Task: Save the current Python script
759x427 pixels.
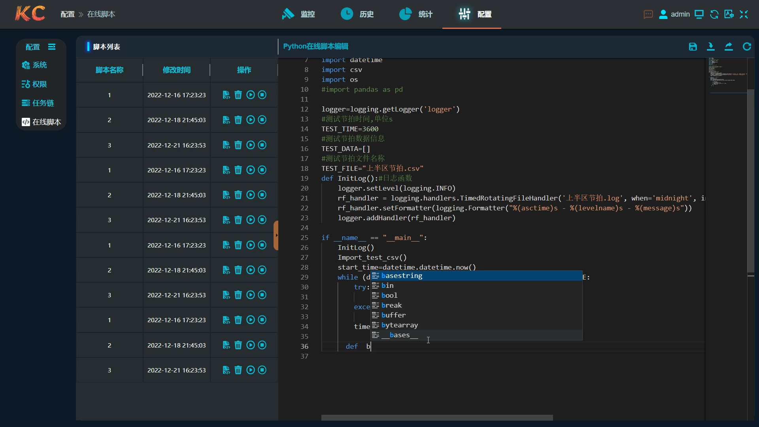Action: (x=693, y=47)
